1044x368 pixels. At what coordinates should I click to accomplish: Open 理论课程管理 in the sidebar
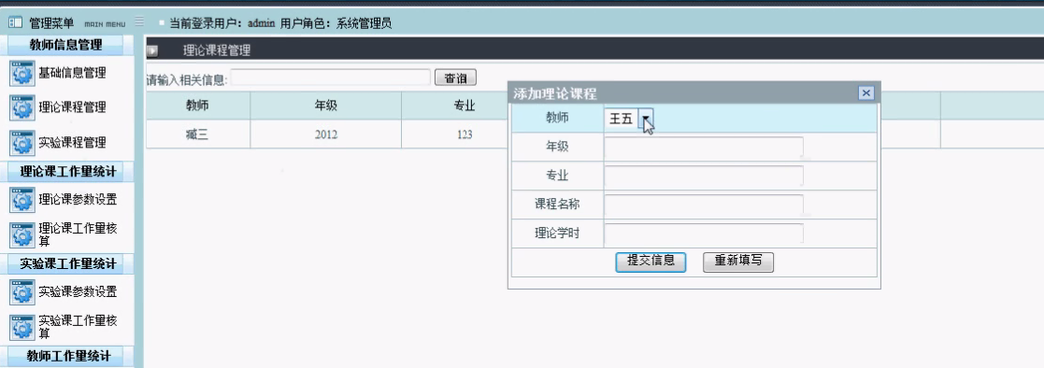[72, 107]
